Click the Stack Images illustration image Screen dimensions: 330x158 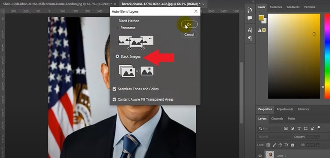click(136, 71)
